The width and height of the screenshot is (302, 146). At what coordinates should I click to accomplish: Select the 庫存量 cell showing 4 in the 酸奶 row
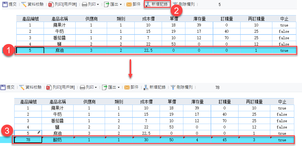click(197, 140)
